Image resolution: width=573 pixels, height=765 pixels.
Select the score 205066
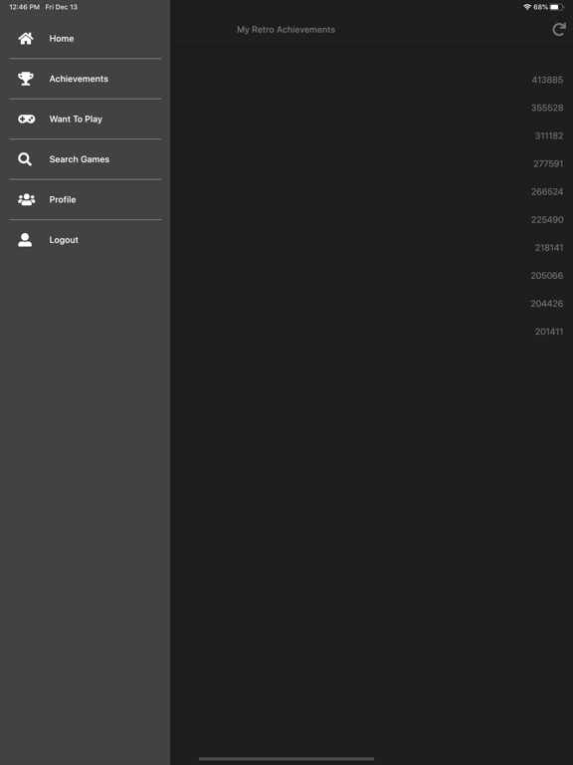(547, 276)
